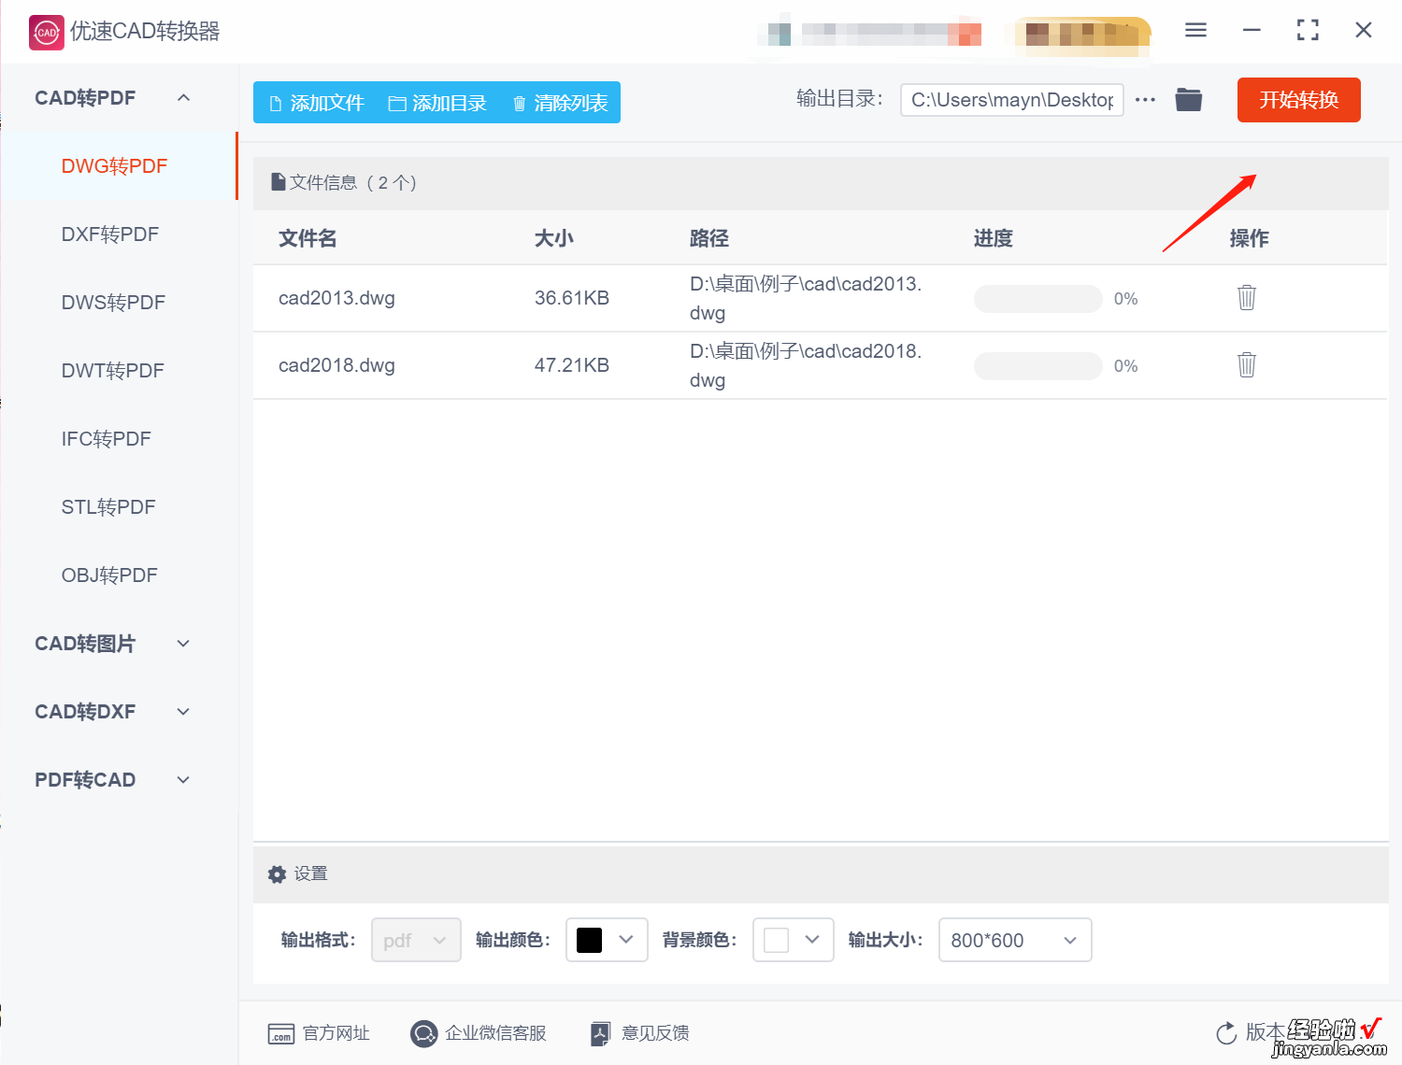
Task: Select the DWS转PDF menu item
Action: pyautogui.click(x=113, y=303)
